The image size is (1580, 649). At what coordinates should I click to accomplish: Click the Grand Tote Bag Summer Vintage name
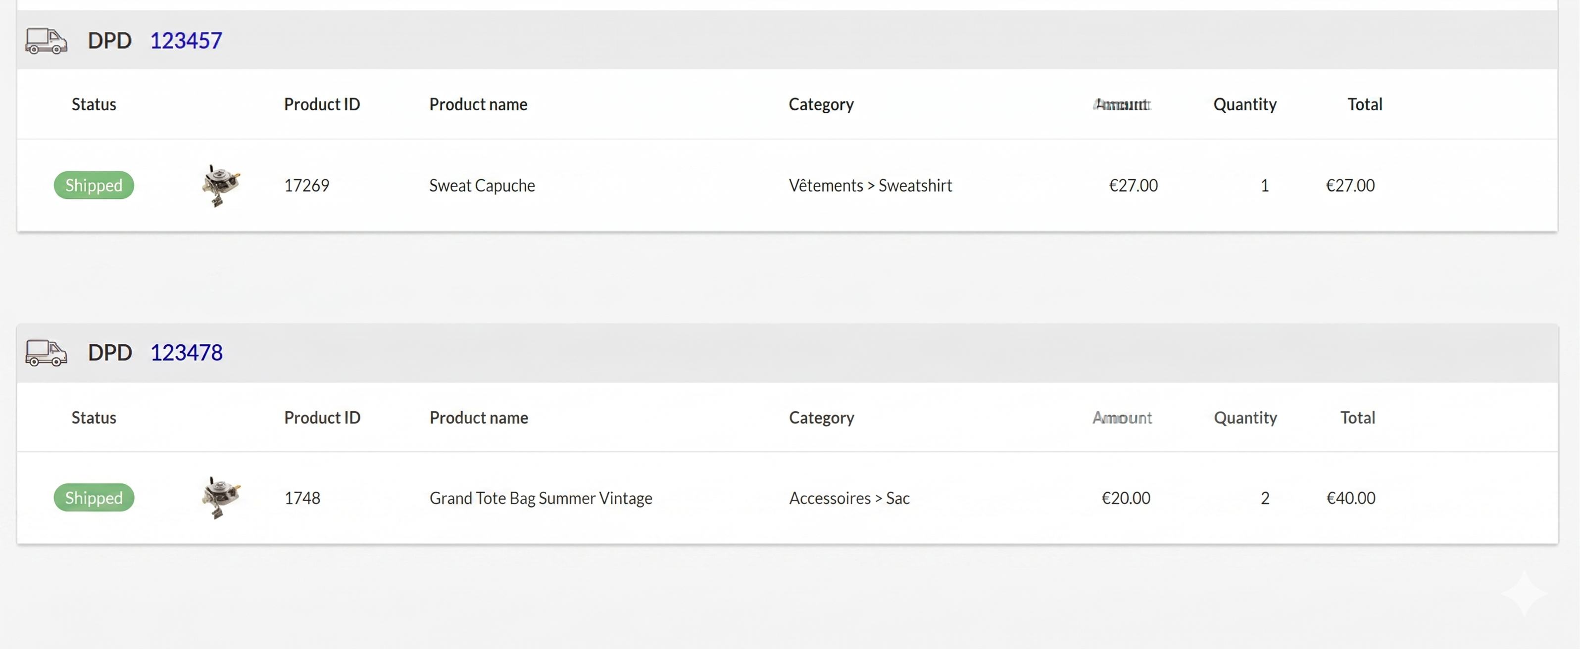(541, 498)
